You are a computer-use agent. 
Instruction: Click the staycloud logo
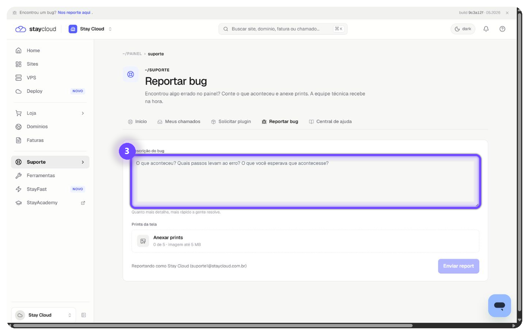36,29
